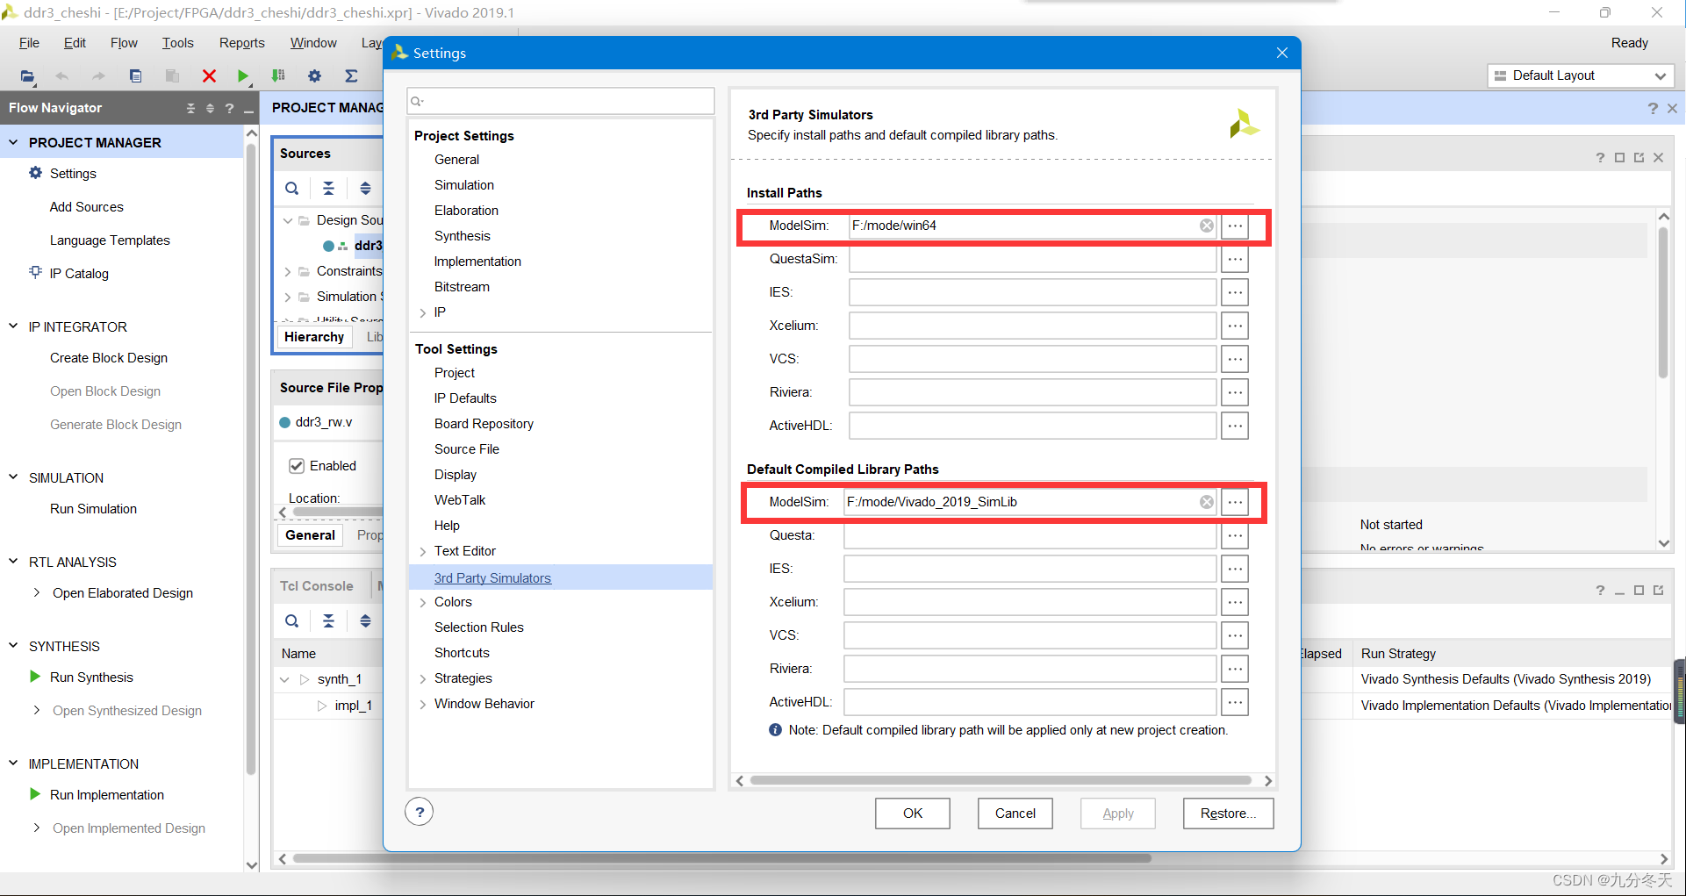
Task: Select the Tcl Console tab
Action: [x=316, y=586]
